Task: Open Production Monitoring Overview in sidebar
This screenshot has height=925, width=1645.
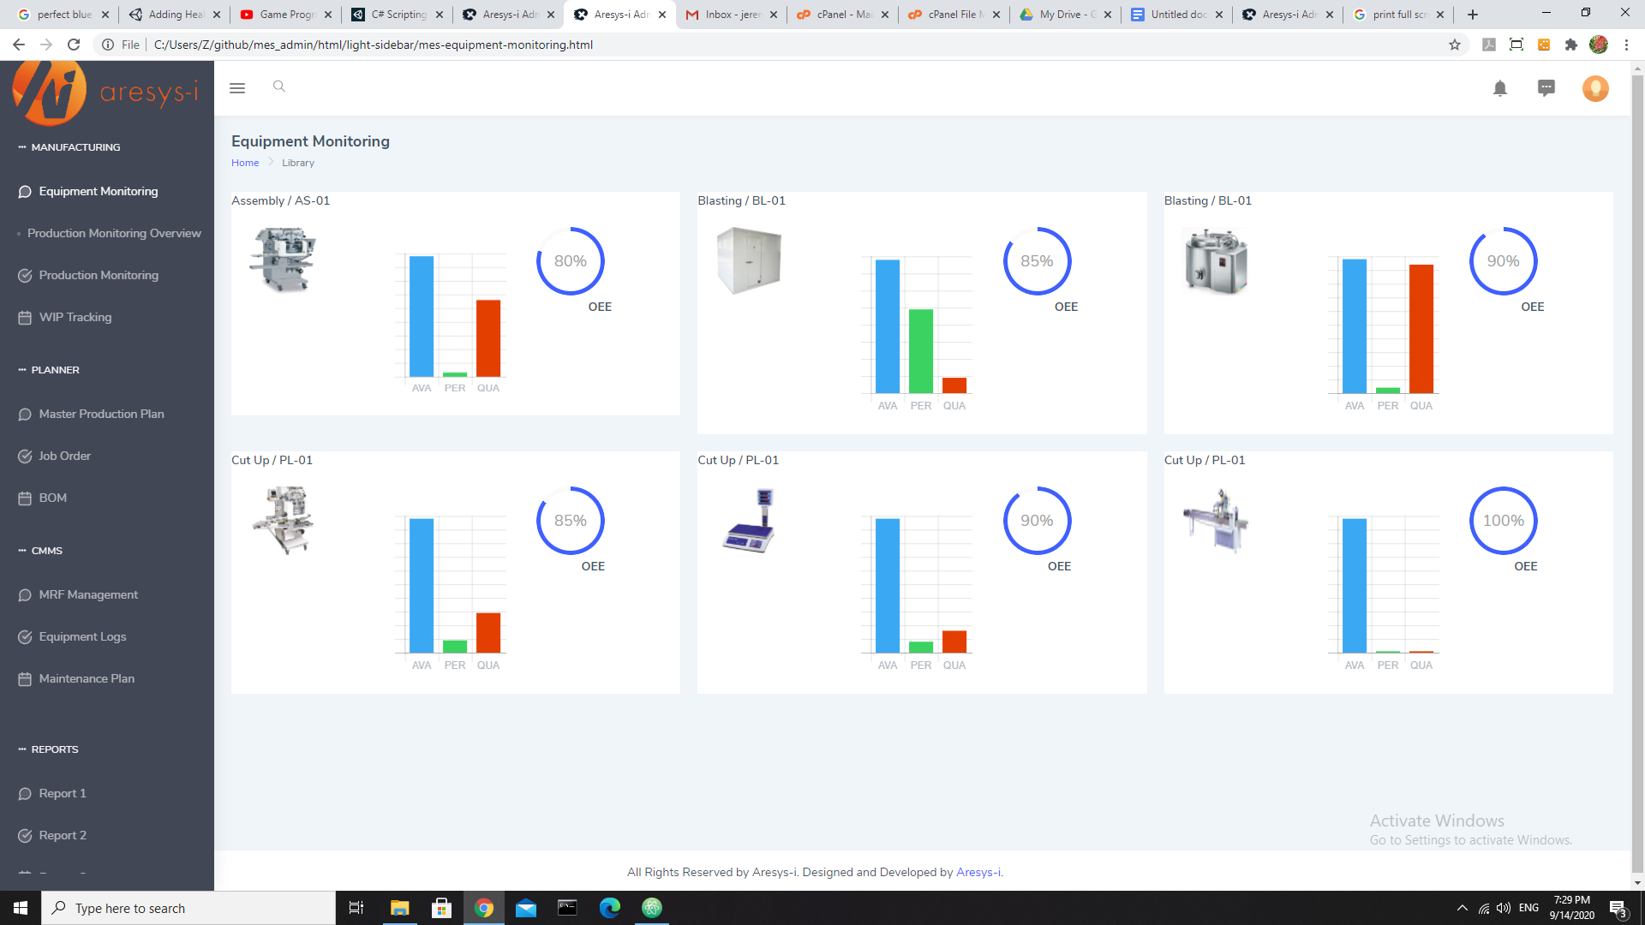Action: click(x=114, y=233)
